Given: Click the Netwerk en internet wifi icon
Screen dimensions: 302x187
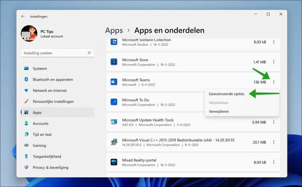Looking at the screenshot, I should pyautogui.click(x=27, y=90).
